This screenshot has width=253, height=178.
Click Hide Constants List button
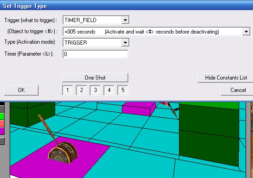point(225,78)
